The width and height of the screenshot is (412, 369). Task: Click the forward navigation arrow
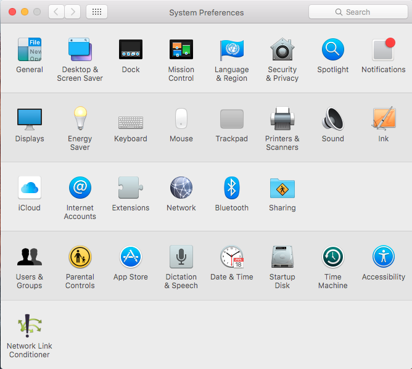(x=73, y=12)
